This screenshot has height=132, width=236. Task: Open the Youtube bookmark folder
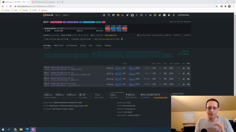(24, 10)
